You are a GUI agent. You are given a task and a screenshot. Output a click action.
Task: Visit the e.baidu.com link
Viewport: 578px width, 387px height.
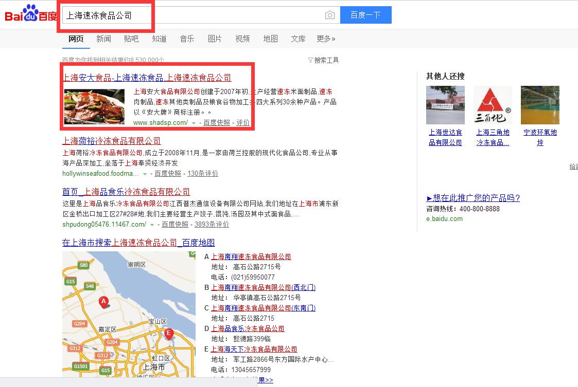click(x=445, y=219)
